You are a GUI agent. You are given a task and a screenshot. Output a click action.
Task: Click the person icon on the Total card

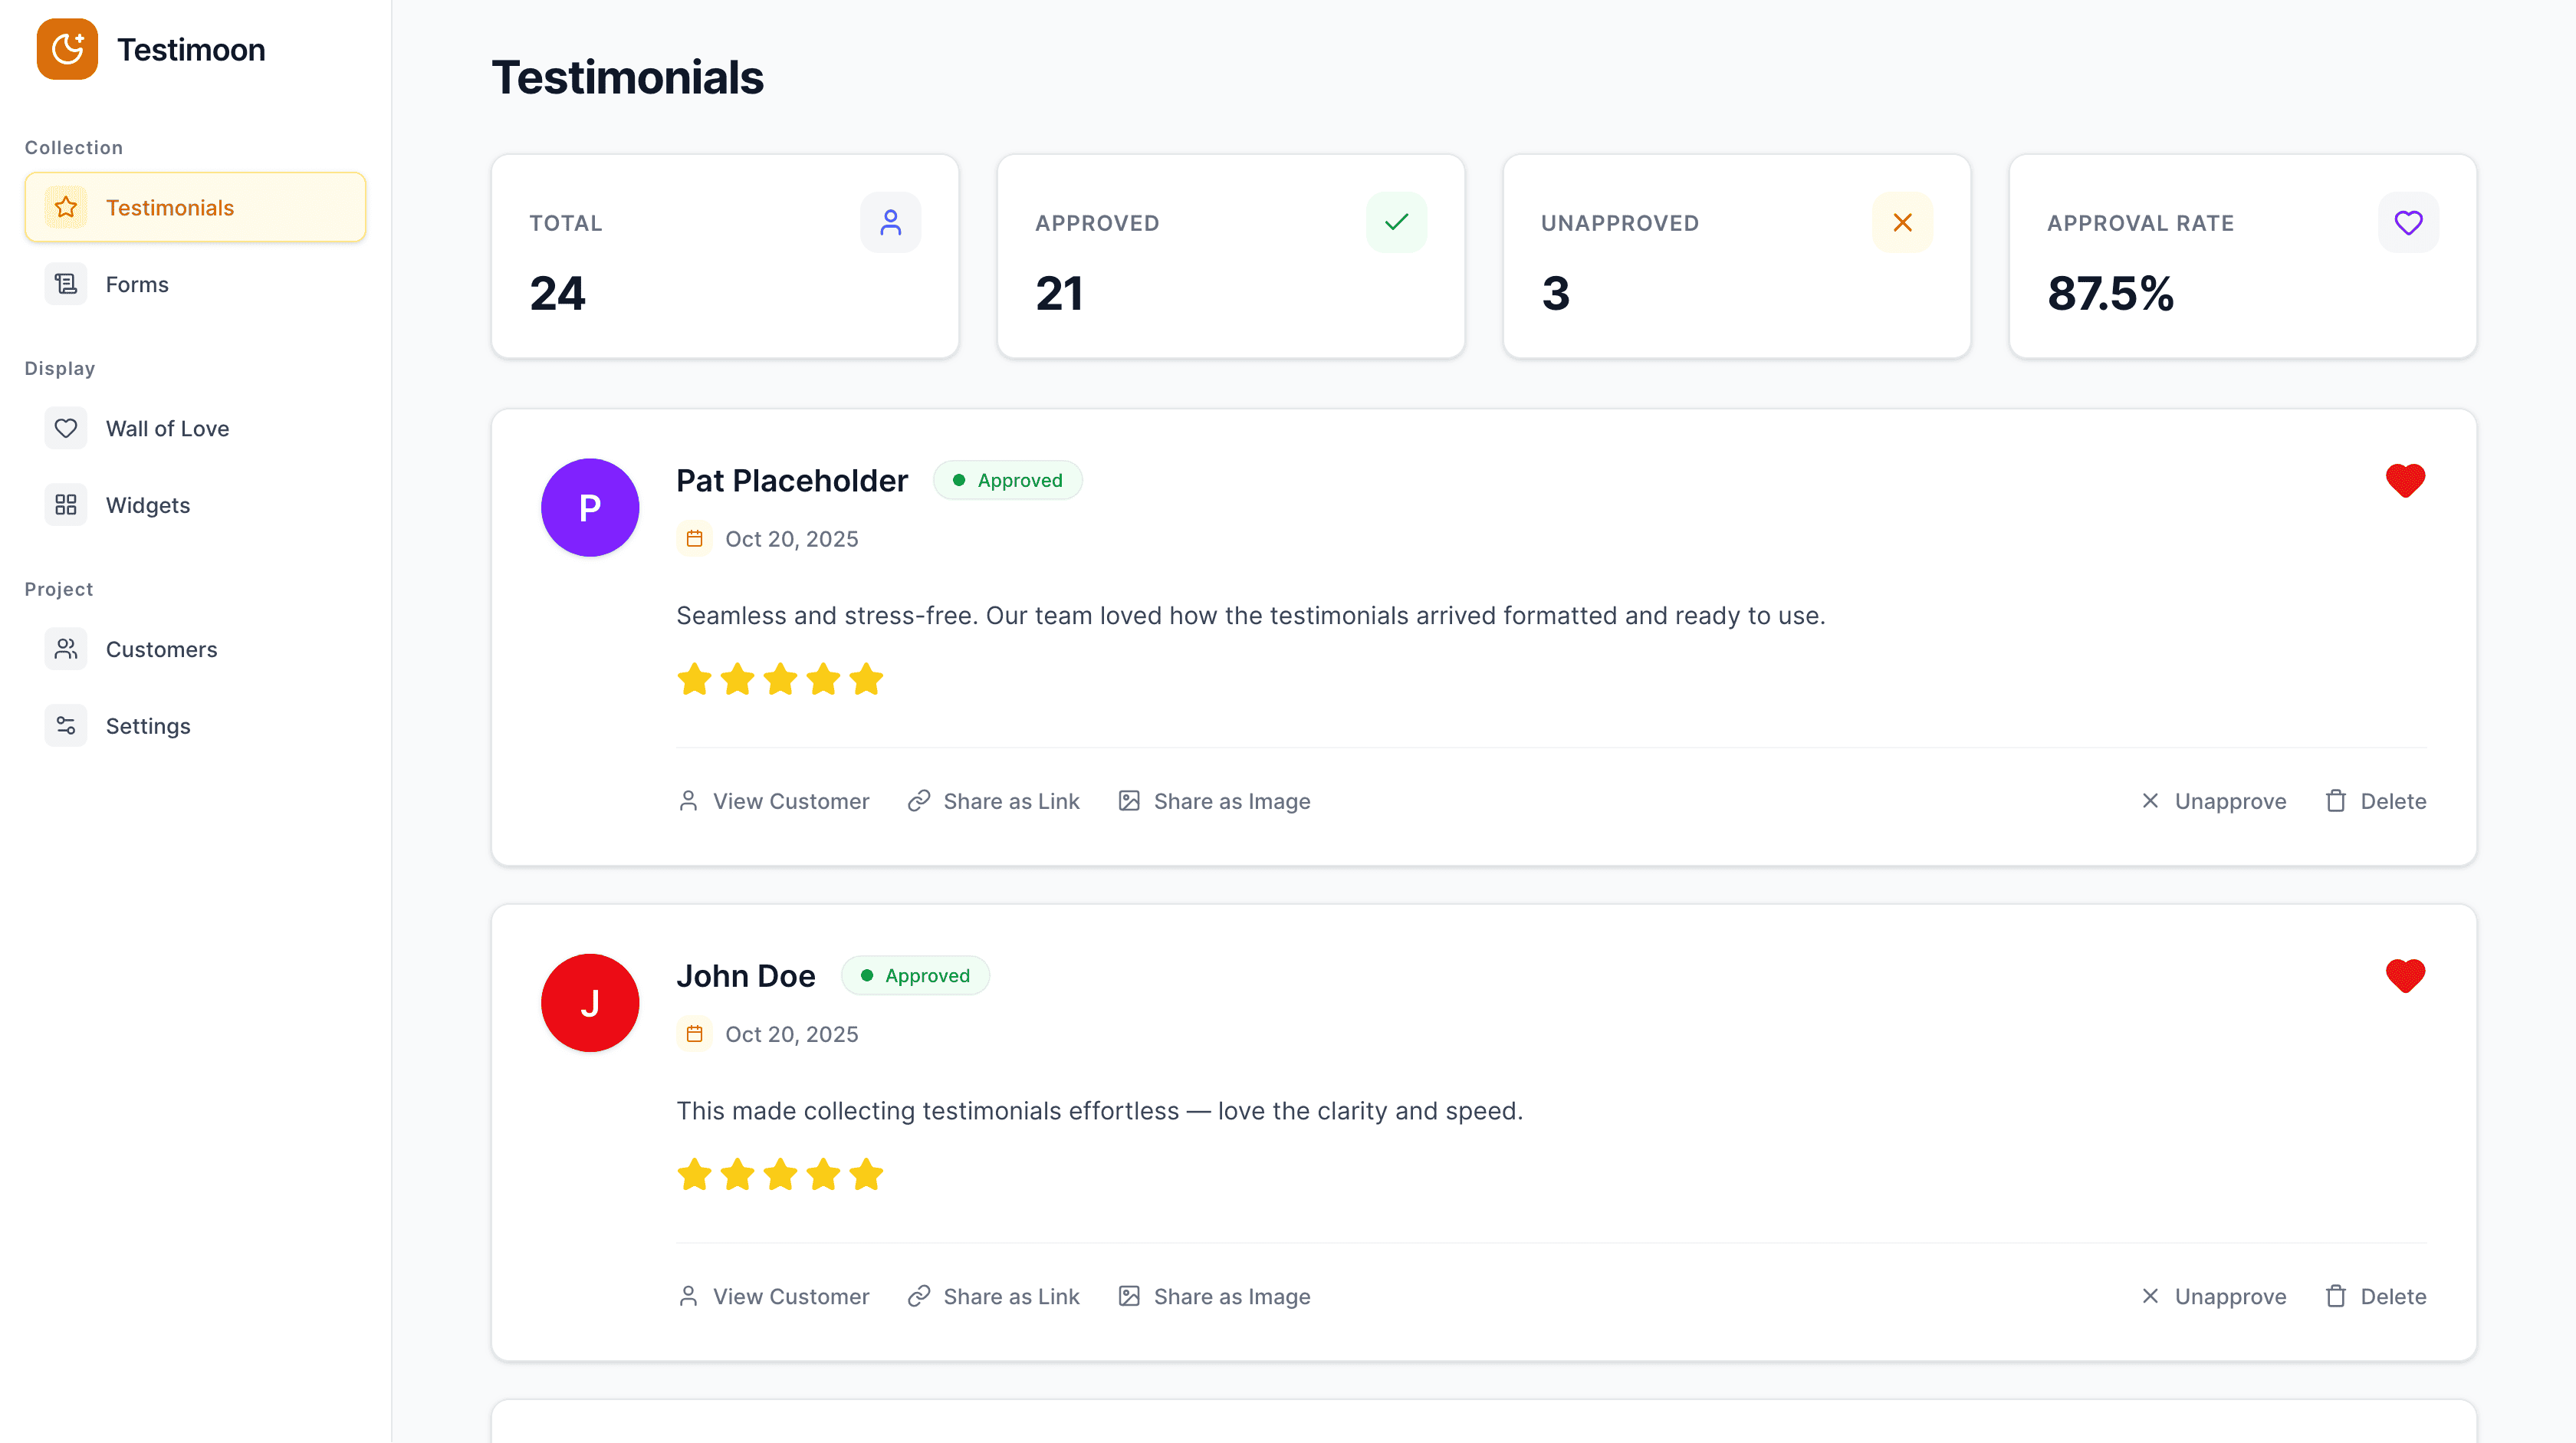[891, 222]
